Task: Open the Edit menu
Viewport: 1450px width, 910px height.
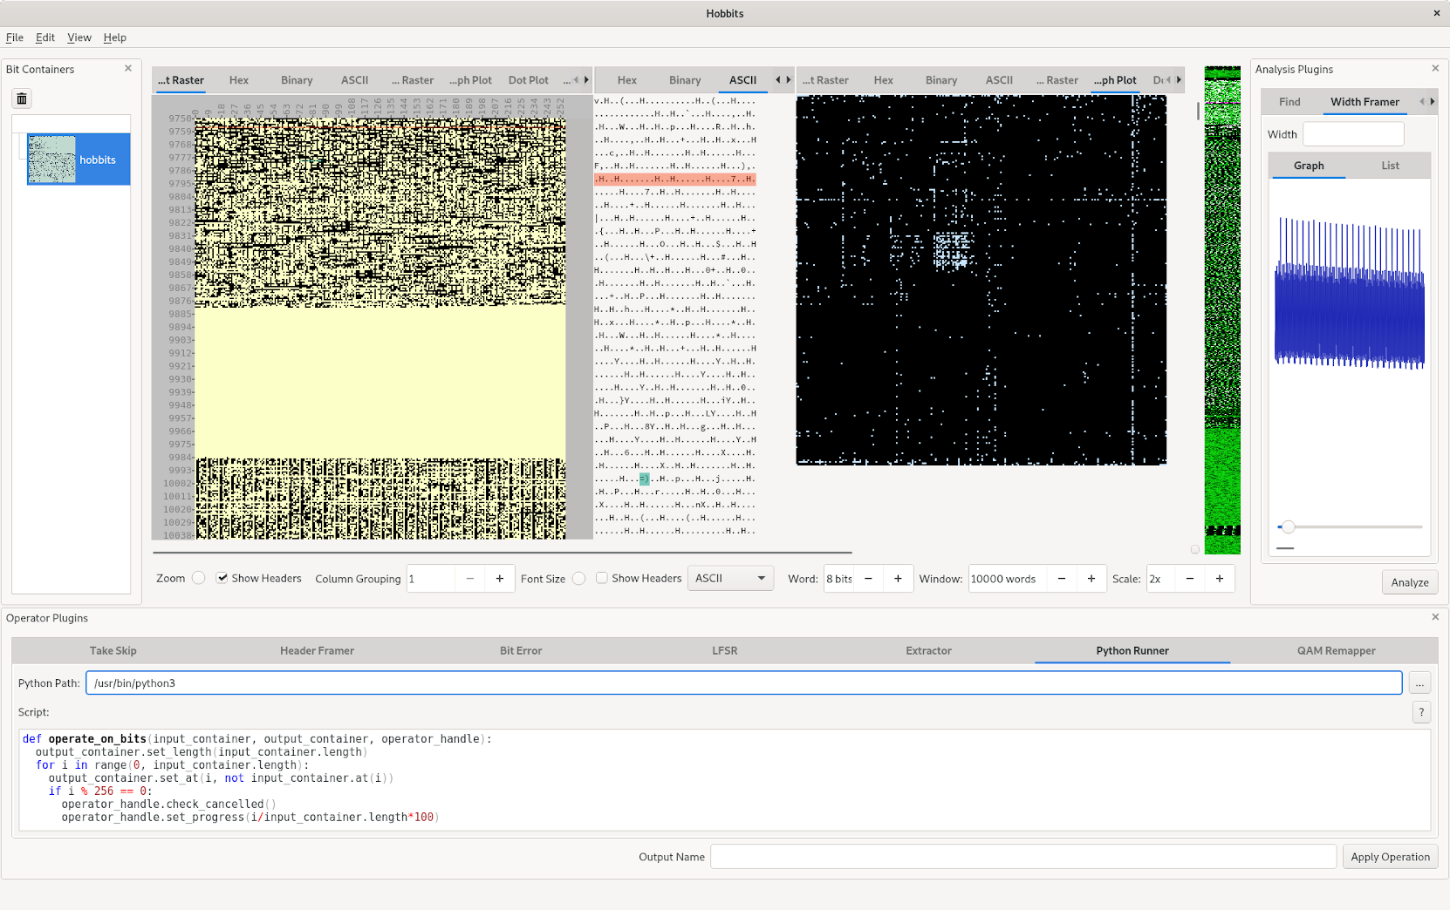Action: pyautogui.click(x=45, y=37)
